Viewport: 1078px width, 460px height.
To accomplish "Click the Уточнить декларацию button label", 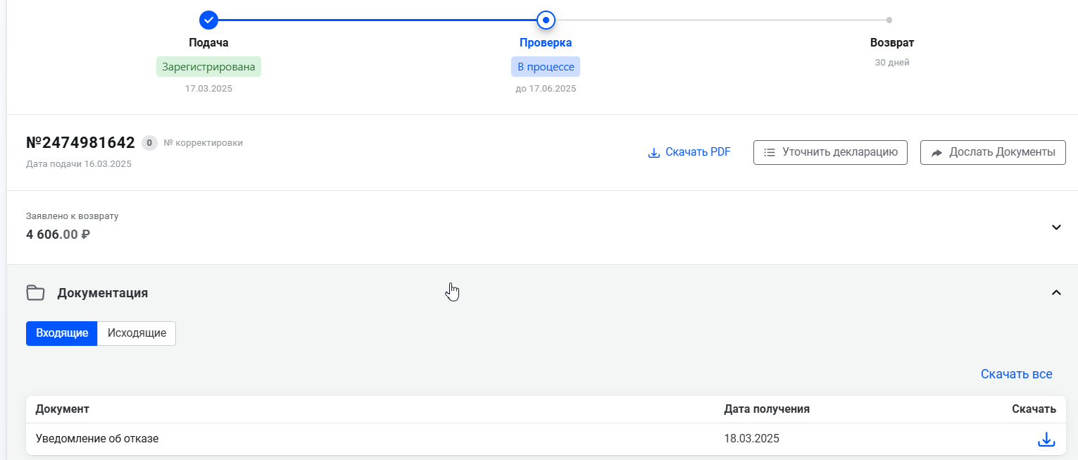I will tap(839, 152).
